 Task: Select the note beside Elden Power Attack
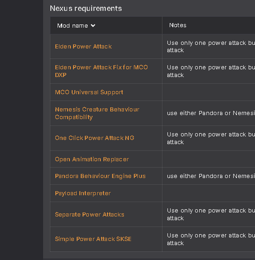211,46
